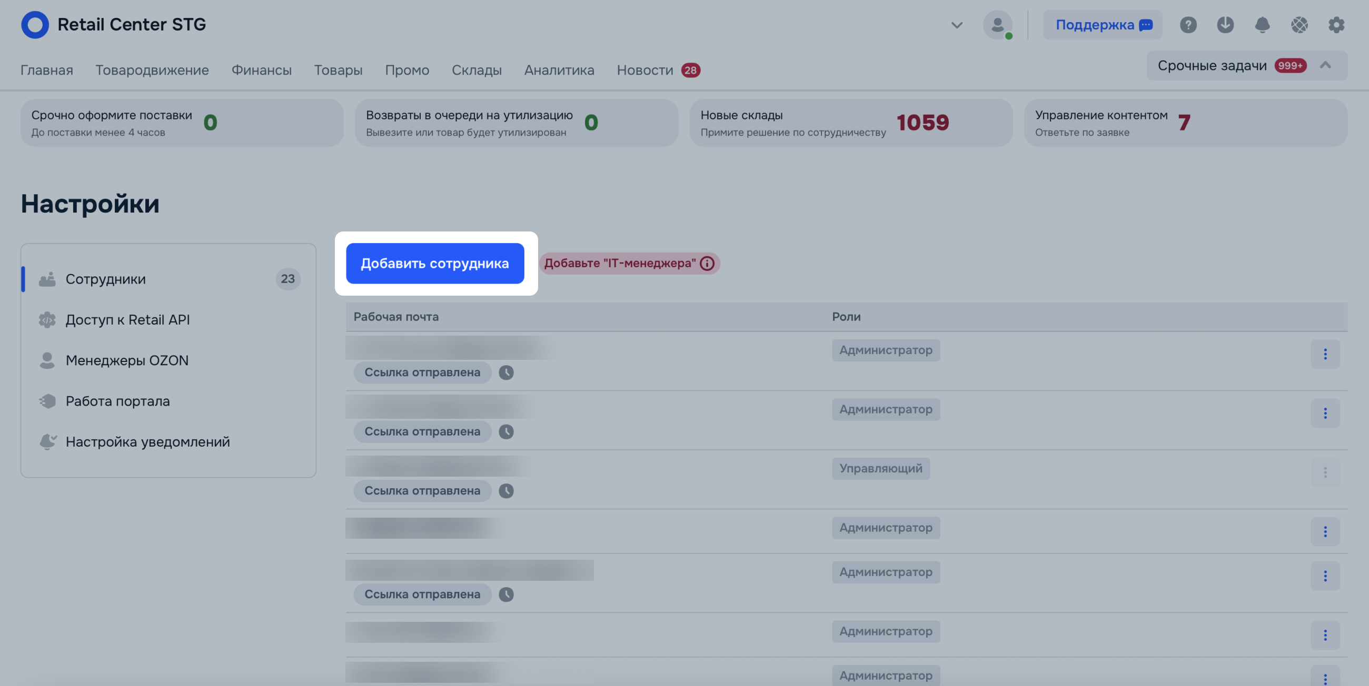Open the Товародвижение menu tab
The height and width of the screenshot is (686, 1369).
(152, 70)
